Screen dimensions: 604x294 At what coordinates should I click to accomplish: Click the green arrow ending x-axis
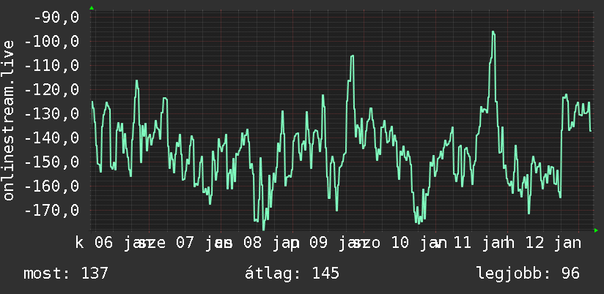pos(596,230)
